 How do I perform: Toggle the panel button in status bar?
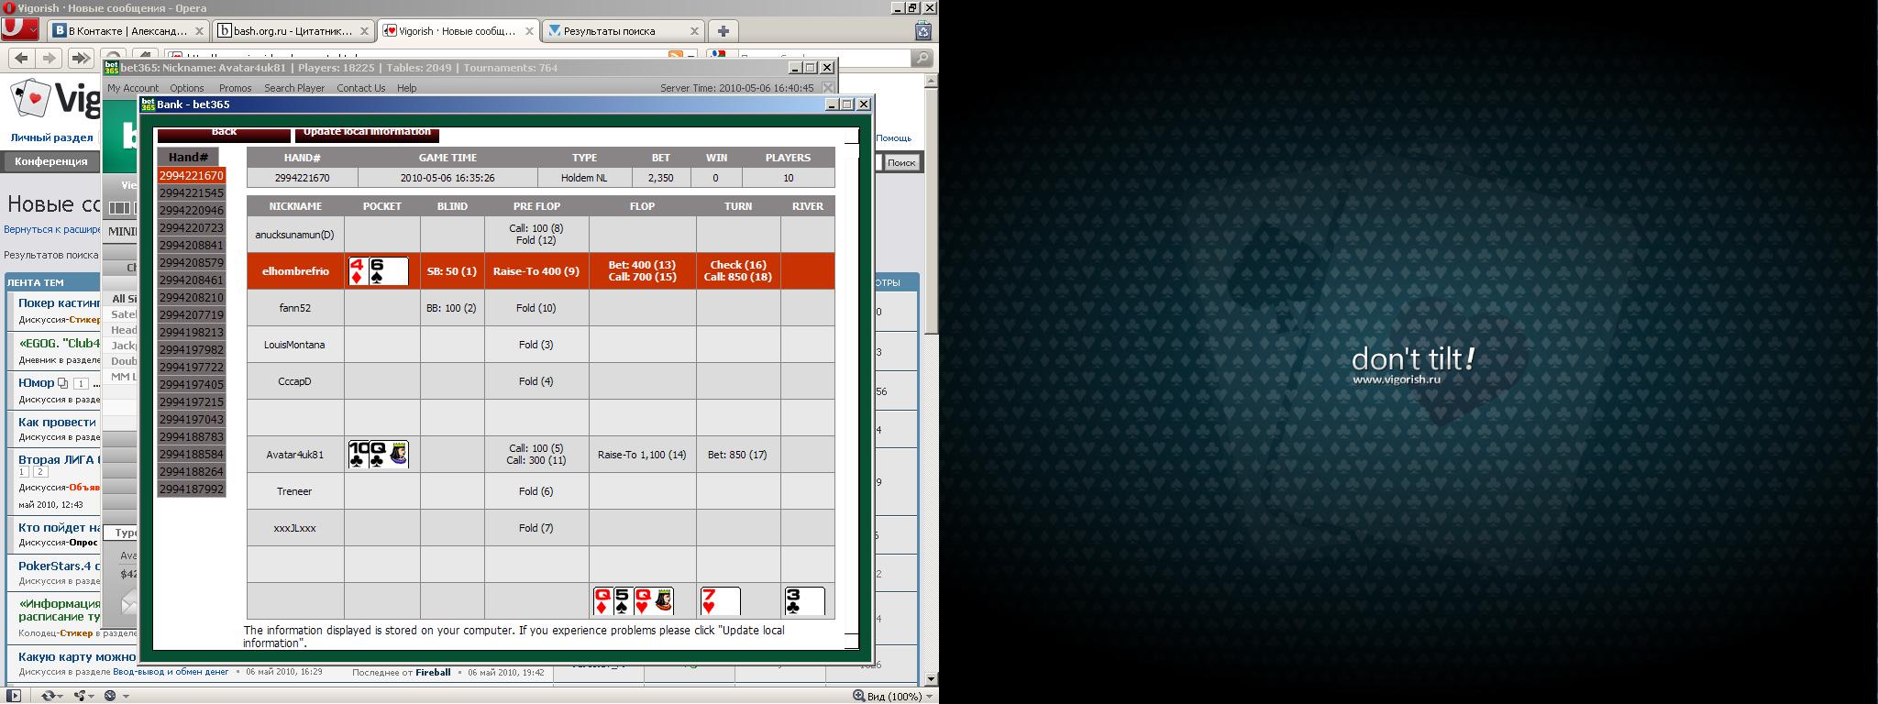tap(13, 696)
